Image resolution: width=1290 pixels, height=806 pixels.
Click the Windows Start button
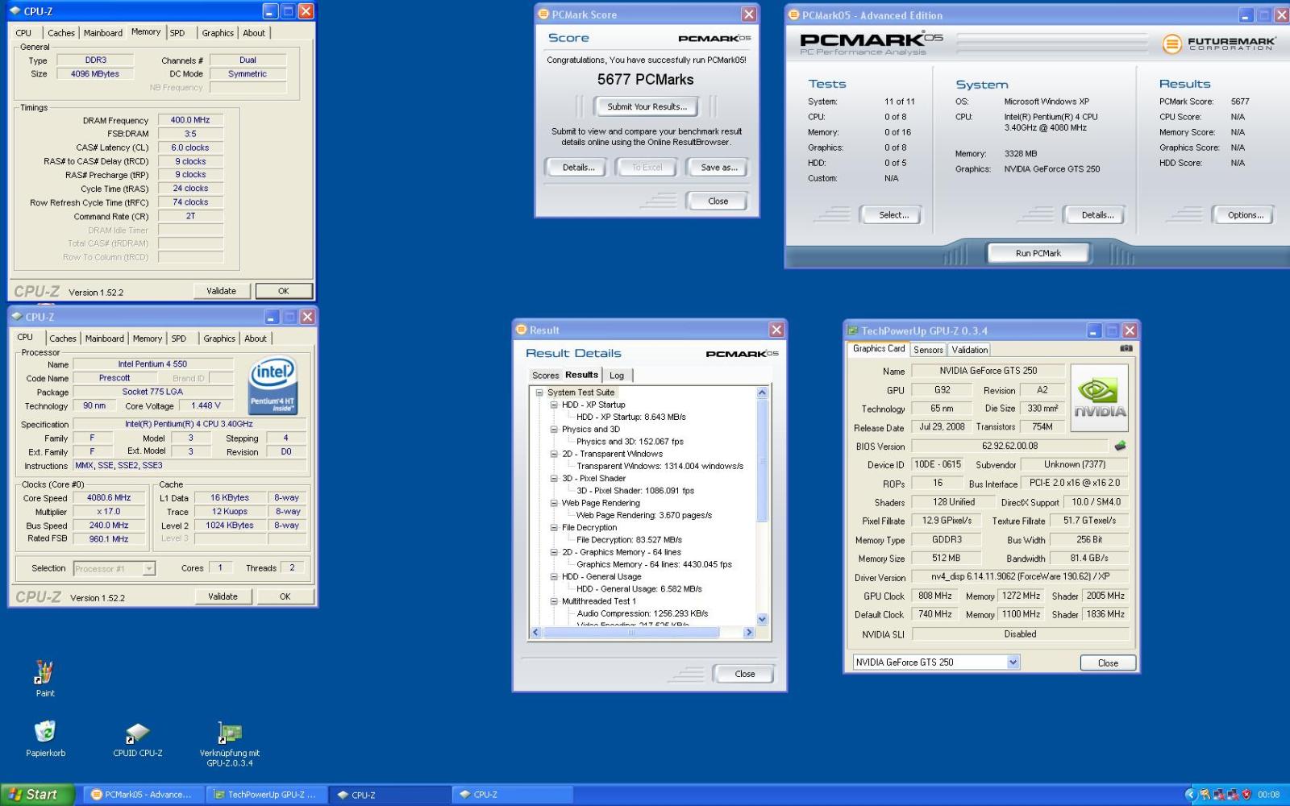(x=37, y=795)
